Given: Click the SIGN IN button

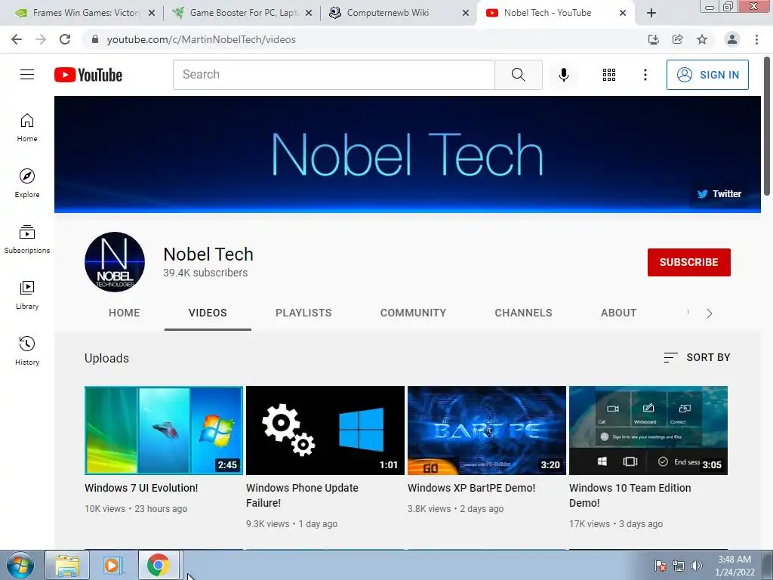Looking at the screenshot, I should pyautogui.click(x=707, y=75).
